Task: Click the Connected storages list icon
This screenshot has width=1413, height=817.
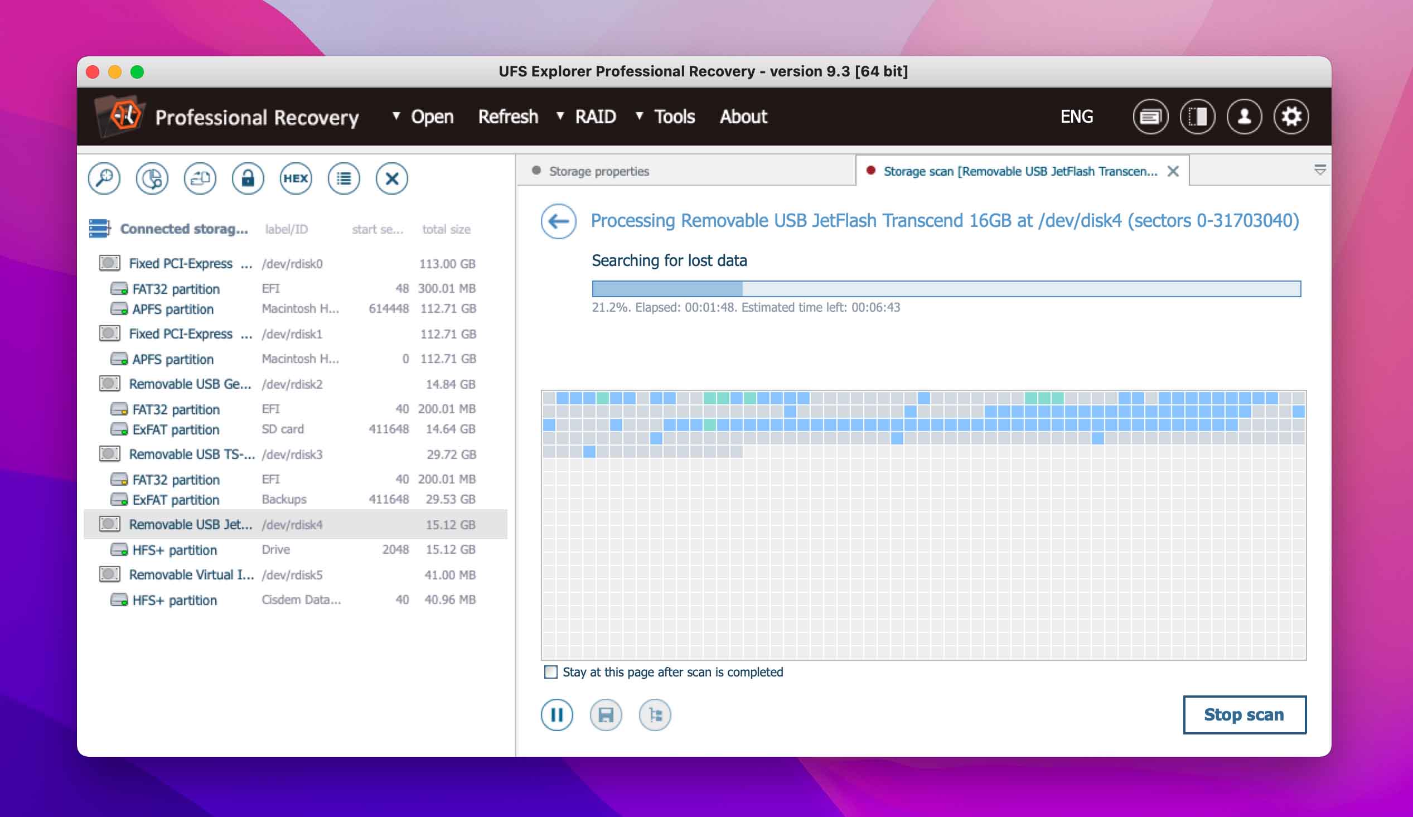Action: 100,229
